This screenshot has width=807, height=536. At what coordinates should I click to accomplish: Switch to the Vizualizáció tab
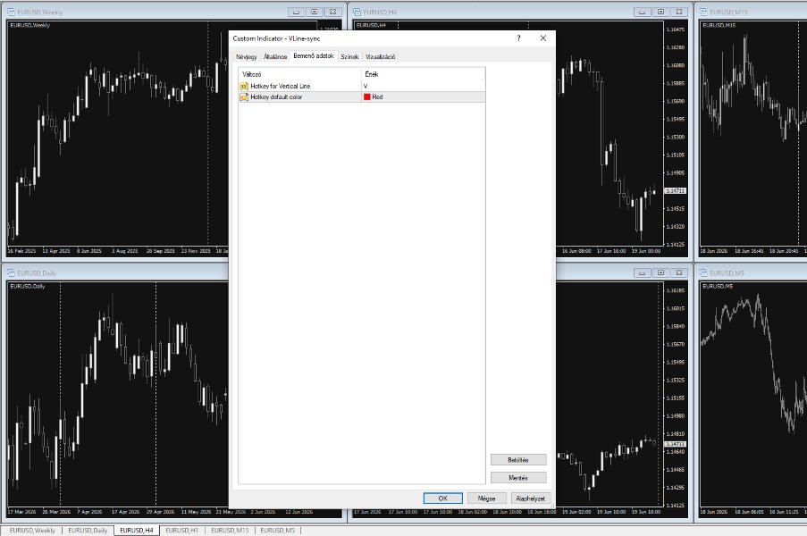381,56
